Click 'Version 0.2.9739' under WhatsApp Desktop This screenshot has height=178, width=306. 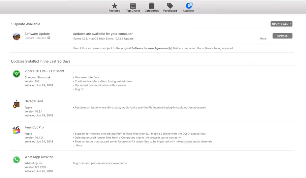click(x=35, y=167)
